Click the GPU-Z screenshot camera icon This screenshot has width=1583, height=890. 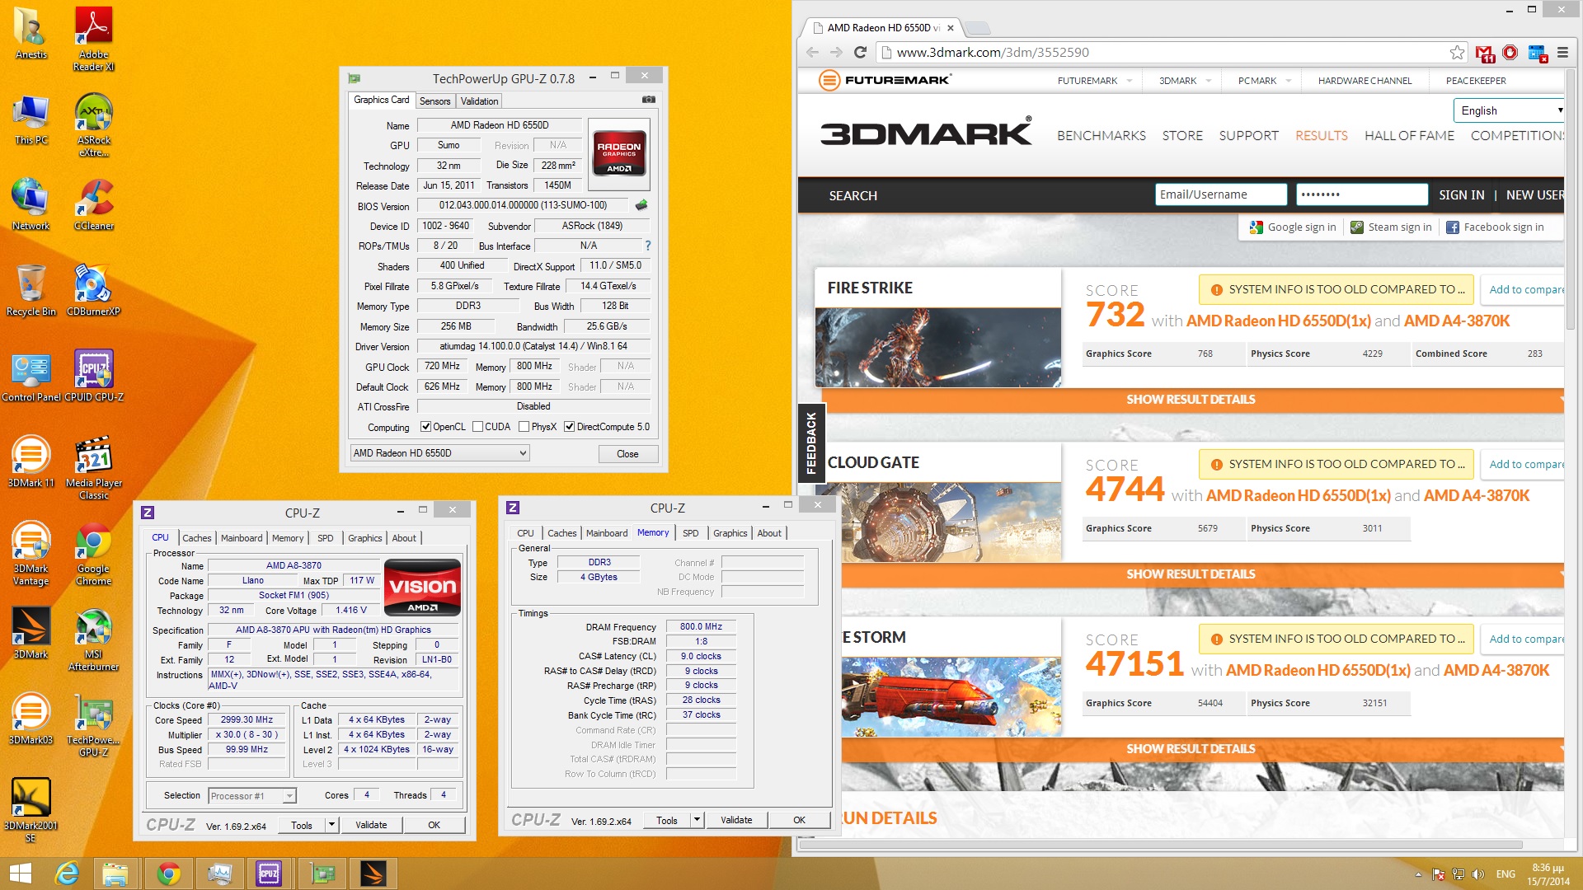(x=649, y=100)
